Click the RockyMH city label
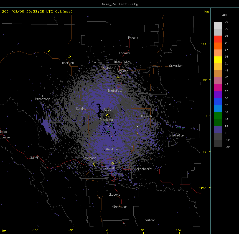Screen dimensions: 239x234 tap(68, 63)
